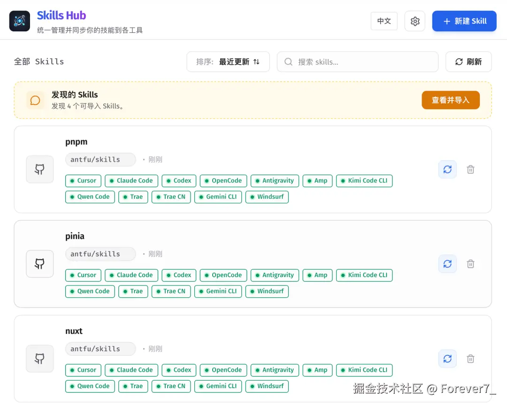Select the nuxt skill title
Image resolution: width=507 pixels, height=406 pixels.
click(x=74, y=331)
